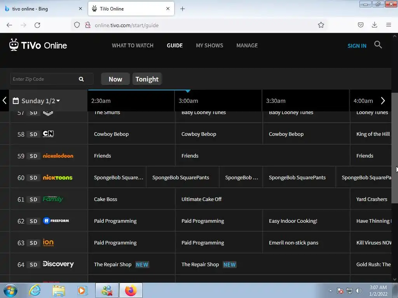The width and height of the screenshot is (398, 298).
Task: Open the What to Watch section
Action: tap(133, 45)
